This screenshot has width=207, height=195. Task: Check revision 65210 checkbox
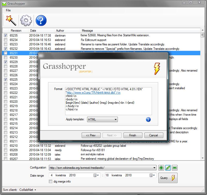(5, 146)
